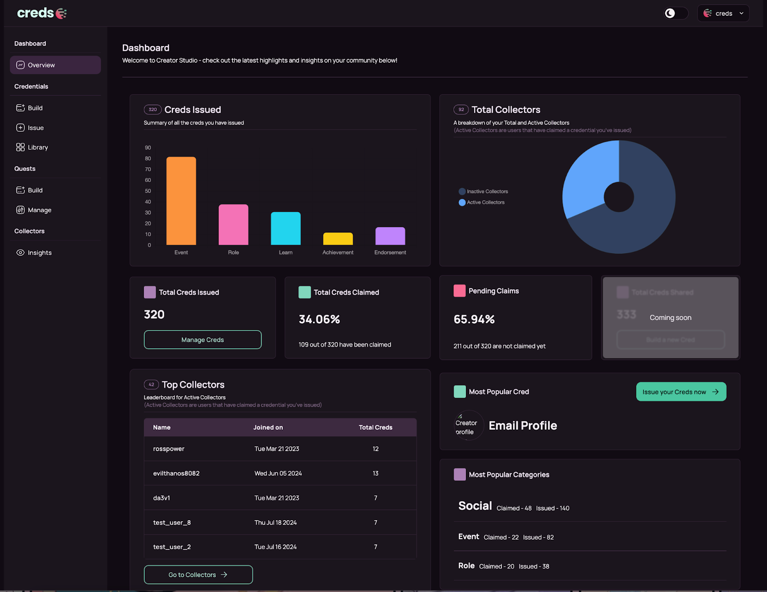Click Issue your Creds now button
767x592 pixels.
tap(681, 392)
